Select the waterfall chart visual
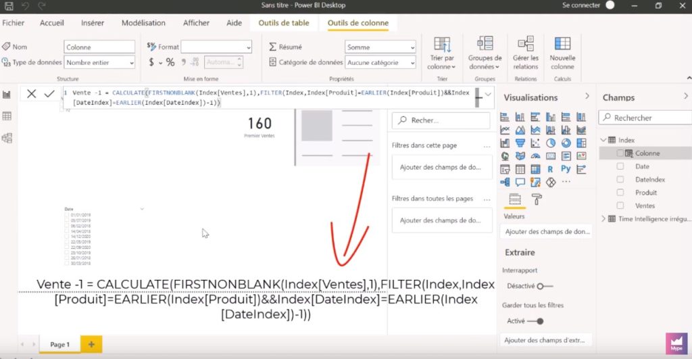This screenshot has height=359, width=692. (x=505, y=143)
